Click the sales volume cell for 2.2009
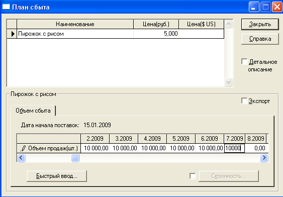The width and height of the screenshot is (283, 197). [x=95, y=148]
